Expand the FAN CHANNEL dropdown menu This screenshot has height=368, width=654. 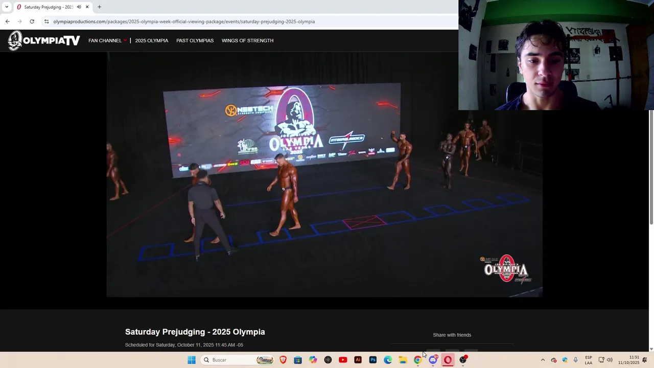(107, 40)
